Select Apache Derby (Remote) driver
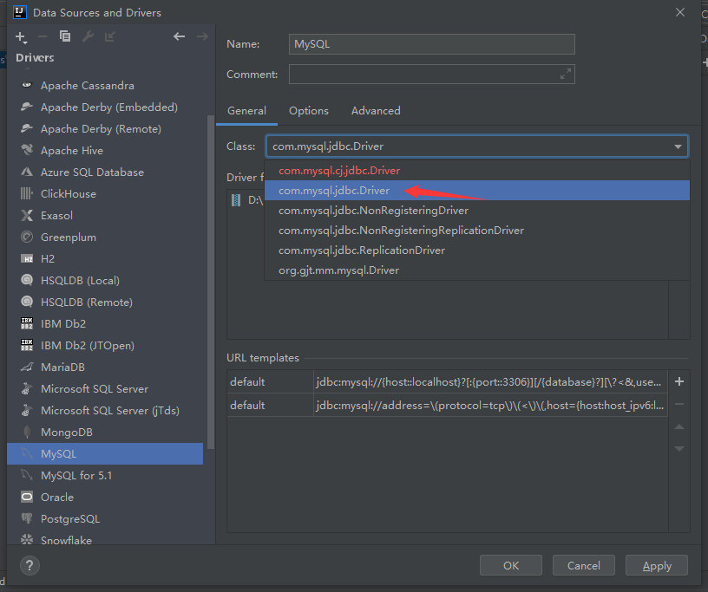Screen dimensions: 708x592 pos(105,128)
